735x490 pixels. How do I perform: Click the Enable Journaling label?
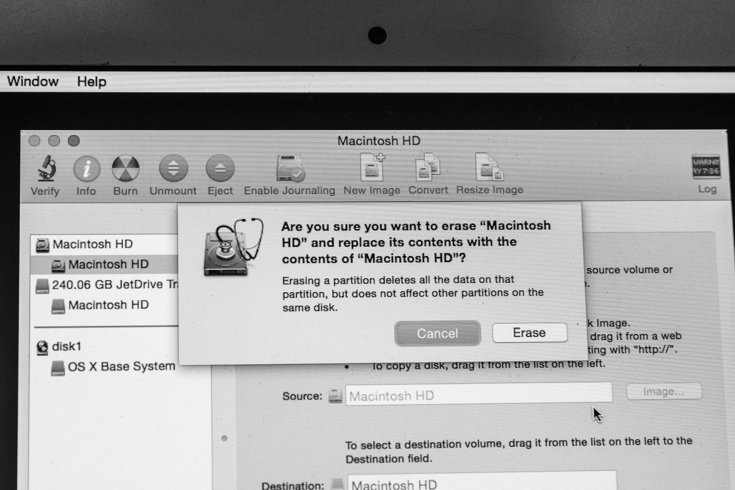[x=290, y=190]
